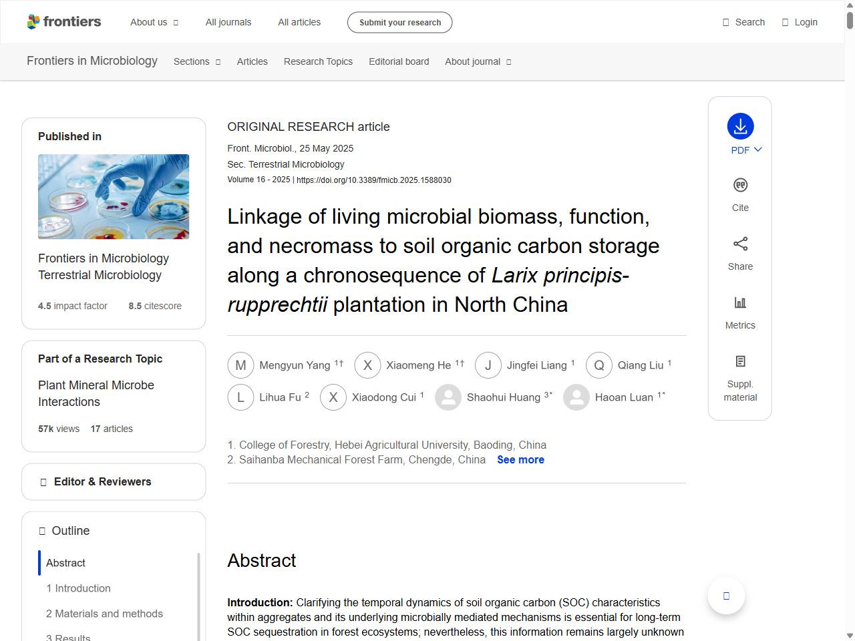Screen dimensions: 855x641
Task: Jump to Abstract in outline
Action: 65,563
